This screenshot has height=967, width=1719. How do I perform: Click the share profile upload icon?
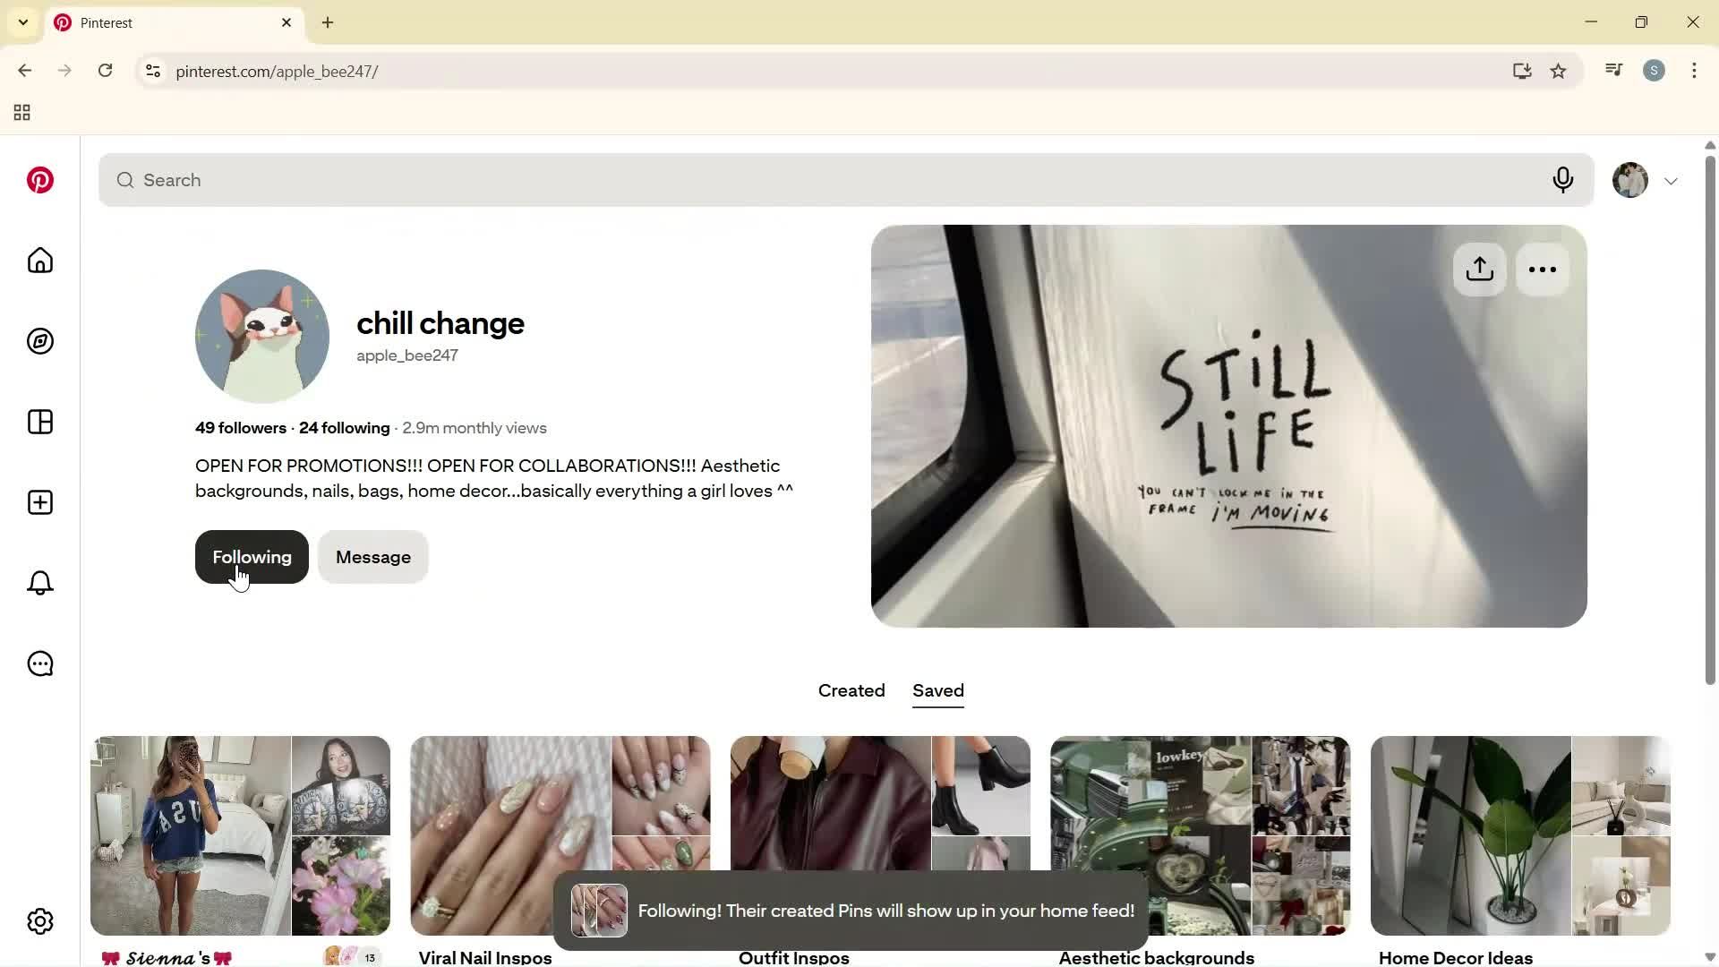[x=1480, y=270]
